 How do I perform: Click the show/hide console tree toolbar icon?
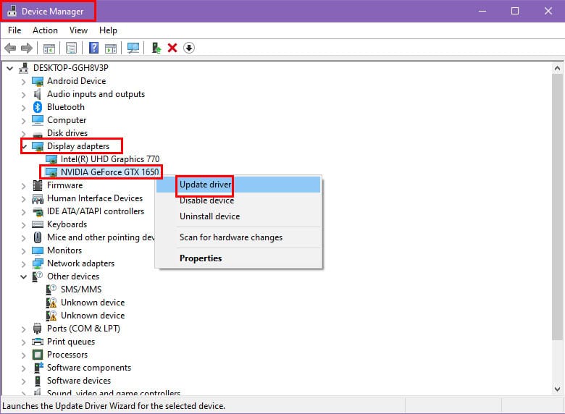(49, 48)
